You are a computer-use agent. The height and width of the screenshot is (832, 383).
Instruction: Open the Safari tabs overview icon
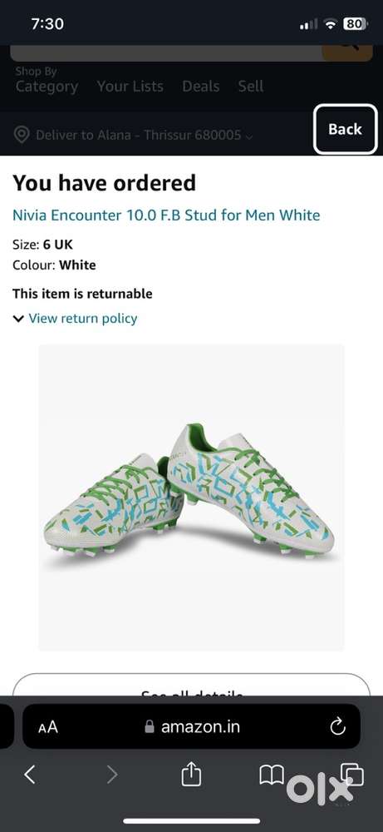(351, 775)
